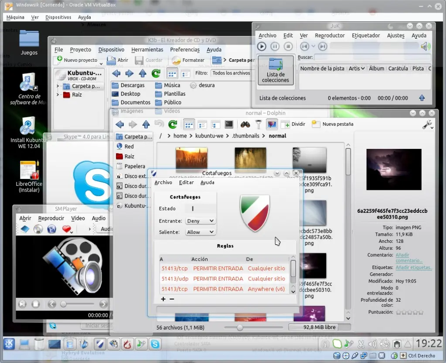
Task: Click the Dolphin back arrow
Action: (120, 124)
